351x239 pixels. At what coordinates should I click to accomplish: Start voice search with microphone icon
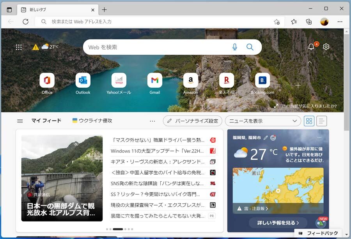[x=235, y=47]
